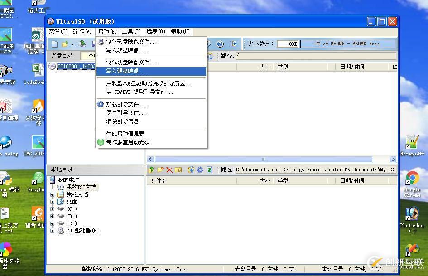Screen dimensions: 428x276
Task: Open the EasyBo desktop shortcut
Action: tap(37, 182)
